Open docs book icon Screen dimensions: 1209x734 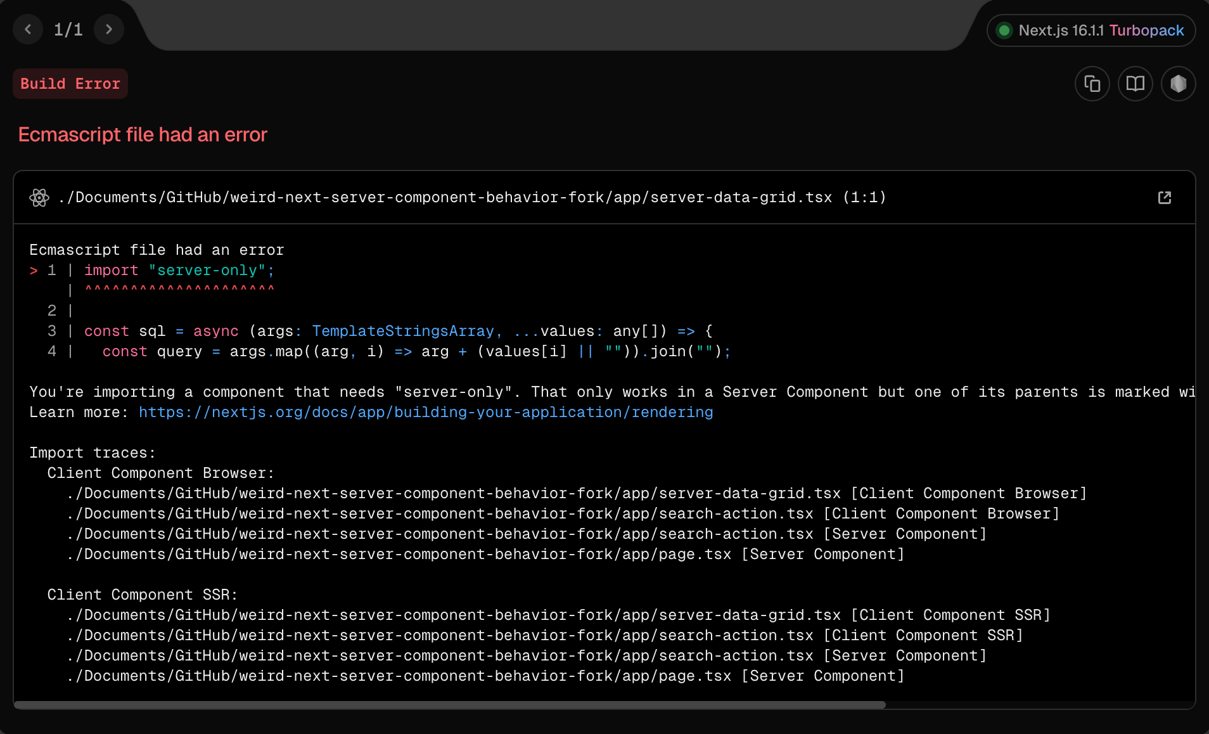coord(1135,84)
